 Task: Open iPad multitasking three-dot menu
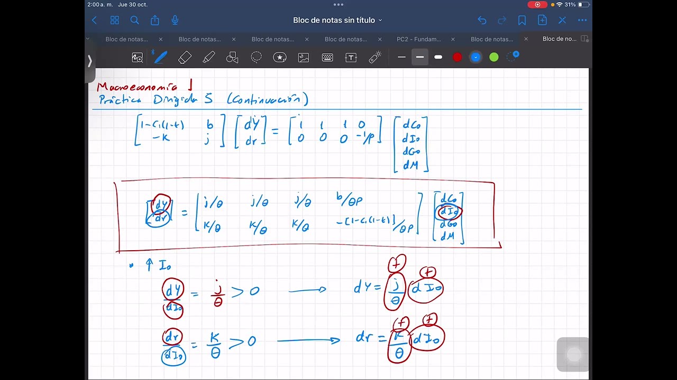(338, 4)
